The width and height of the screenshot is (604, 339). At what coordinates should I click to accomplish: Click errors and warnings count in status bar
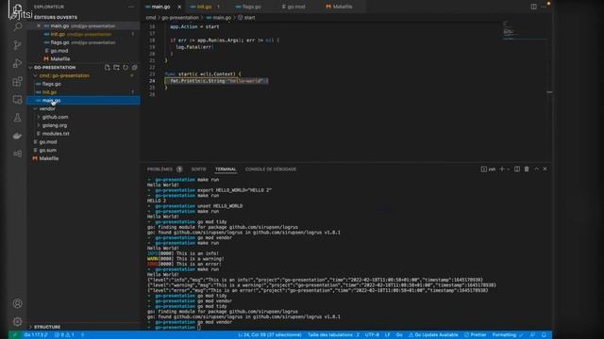coord(64,335)
